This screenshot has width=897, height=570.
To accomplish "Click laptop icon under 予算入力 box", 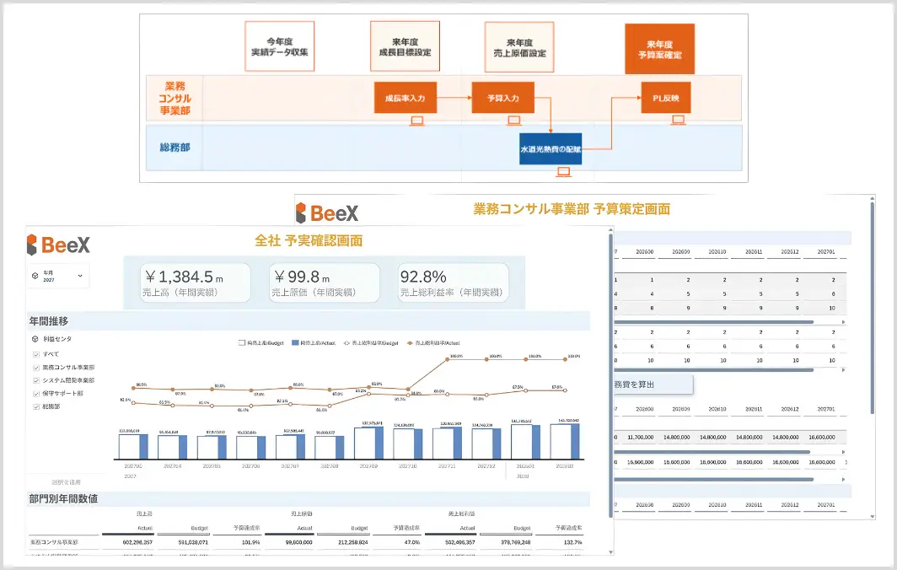I will click(514, 121).
